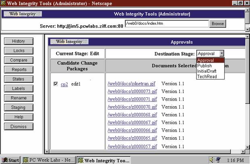Open /web0/docs/z0000070.gif link
This screenshot has height=164, width=250.
click(132, 107)
